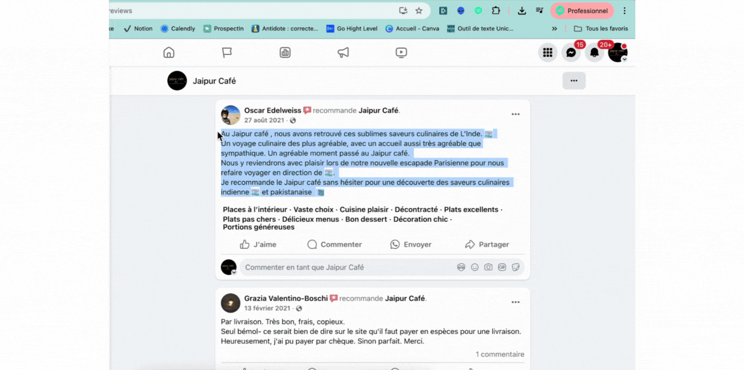This screenshot has height=370, width=744.
Task: Open the 27 août 2021 timestamp
Action: click(264, 120)
